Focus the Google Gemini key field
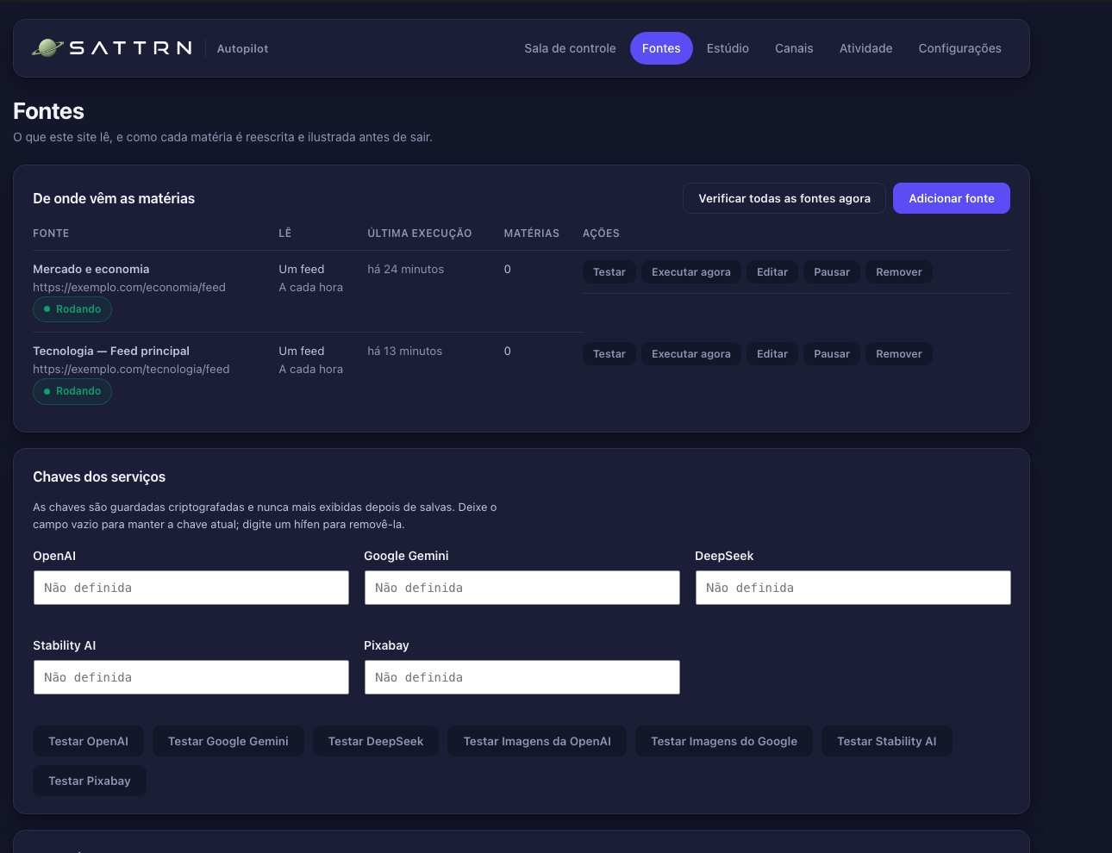Screen dimensions: 1112x853 tap(522, 588)
